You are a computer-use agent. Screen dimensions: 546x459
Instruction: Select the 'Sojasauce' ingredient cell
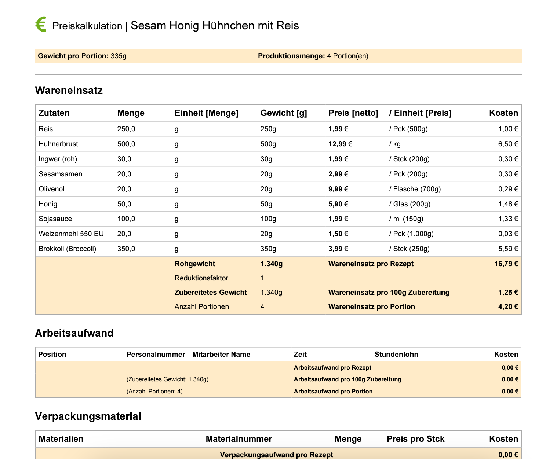[55, 219]
